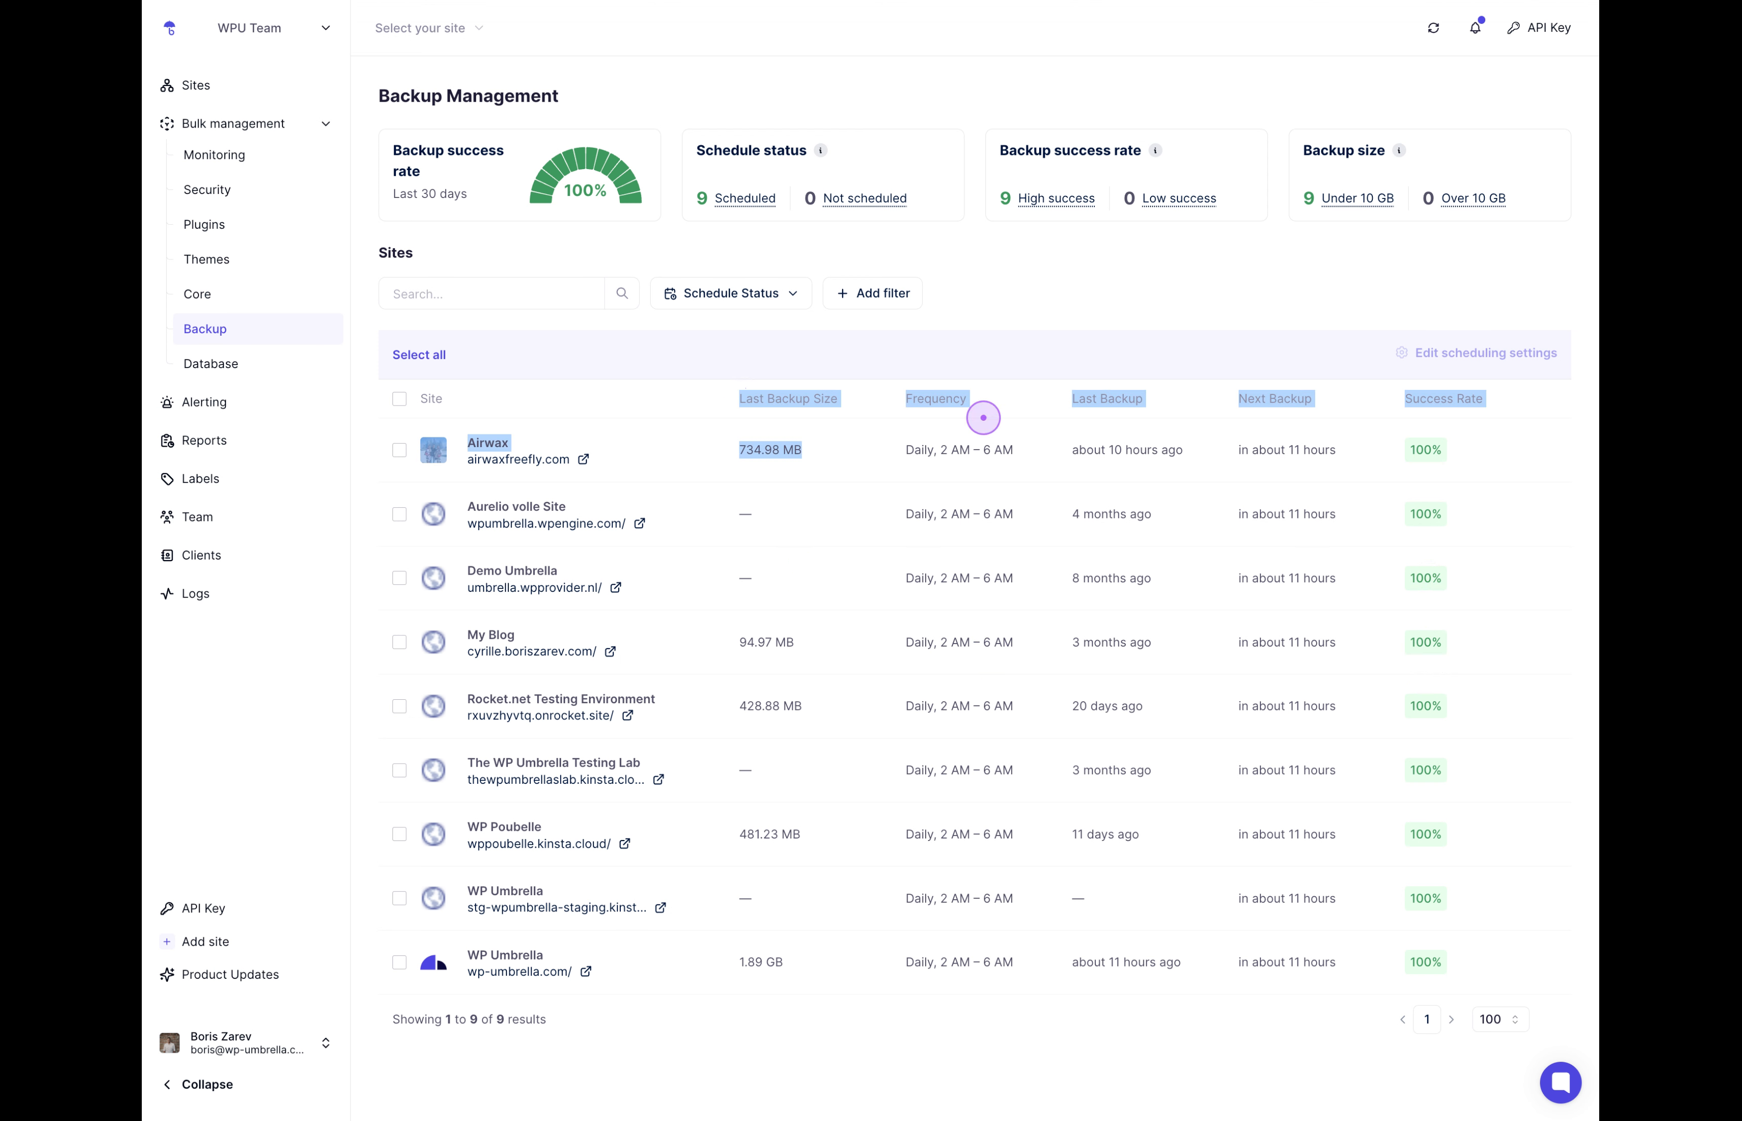
Task: Filter by Under 10 GB
Action: click(x=1357, y=198)
